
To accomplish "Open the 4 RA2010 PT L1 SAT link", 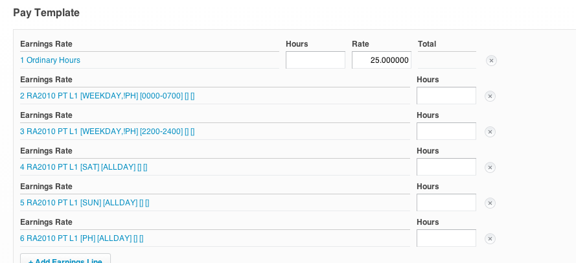I will click(84, 167).
